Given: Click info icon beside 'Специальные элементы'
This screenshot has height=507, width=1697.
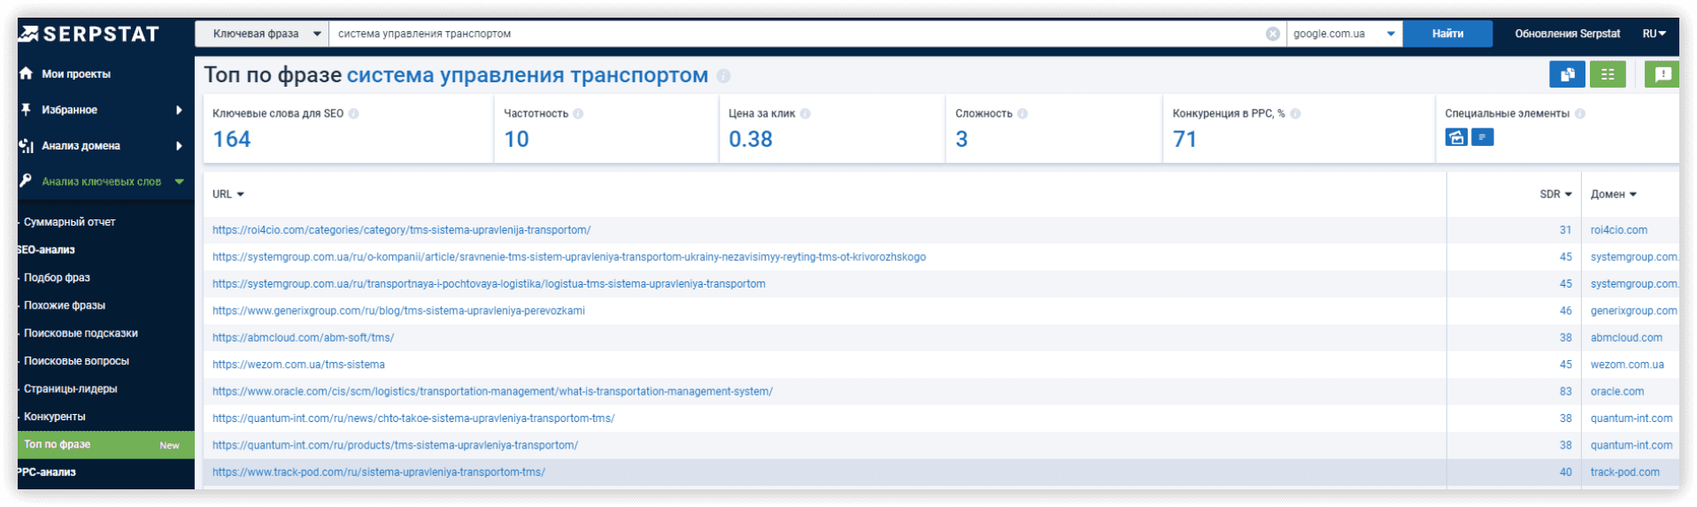Looking at the screenshot, I should click(x=1580, y=113).
